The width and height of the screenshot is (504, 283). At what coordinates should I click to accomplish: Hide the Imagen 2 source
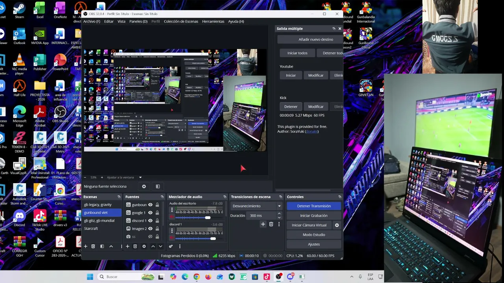click(150, 228)
